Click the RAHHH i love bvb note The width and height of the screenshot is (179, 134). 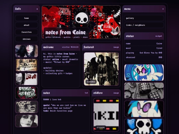pos(52,100)
